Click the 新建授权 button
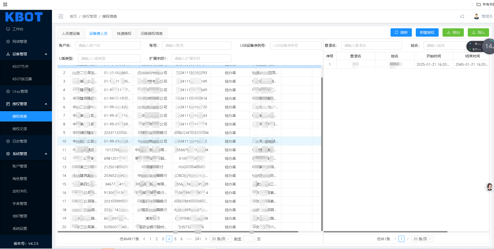Image resolution: width=494 pixels, height=249 pixels. pos(427,32)
